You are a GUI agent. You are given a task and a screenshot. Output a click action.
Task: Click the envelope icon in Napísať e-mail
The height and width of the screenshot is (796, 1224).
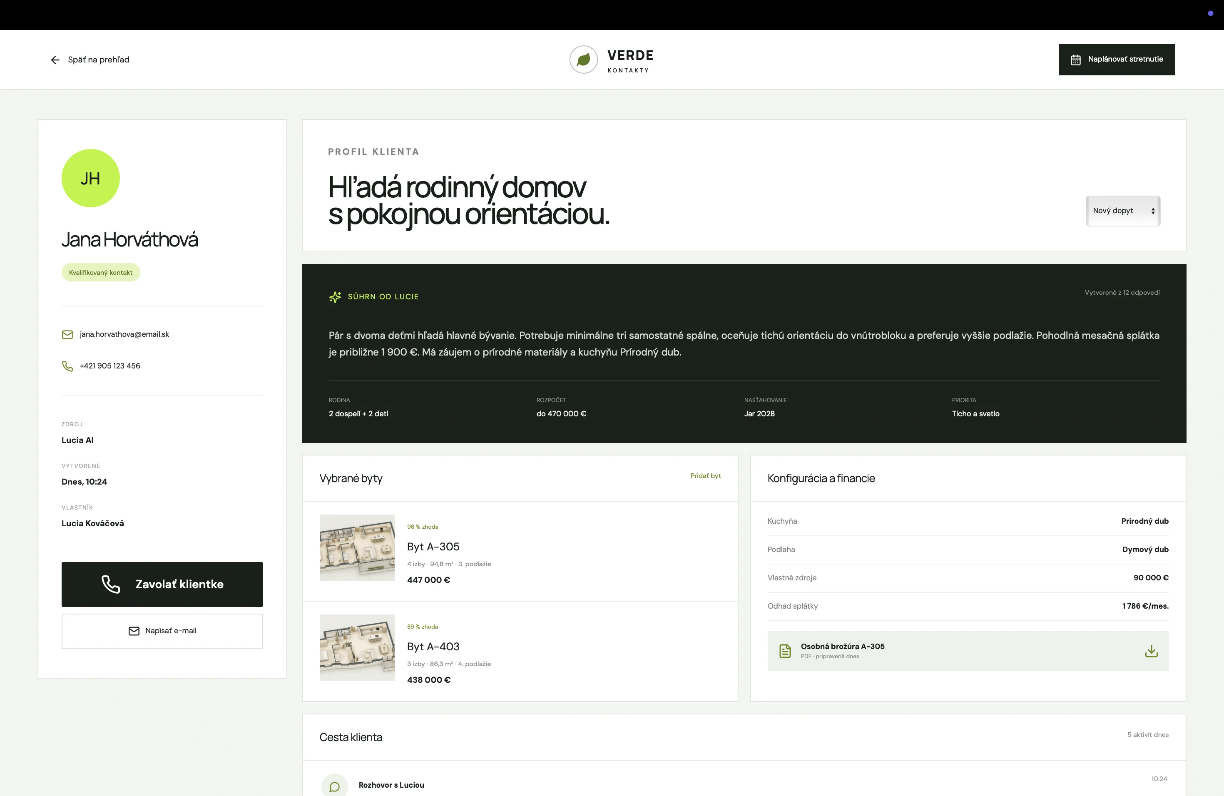[134, 631]
